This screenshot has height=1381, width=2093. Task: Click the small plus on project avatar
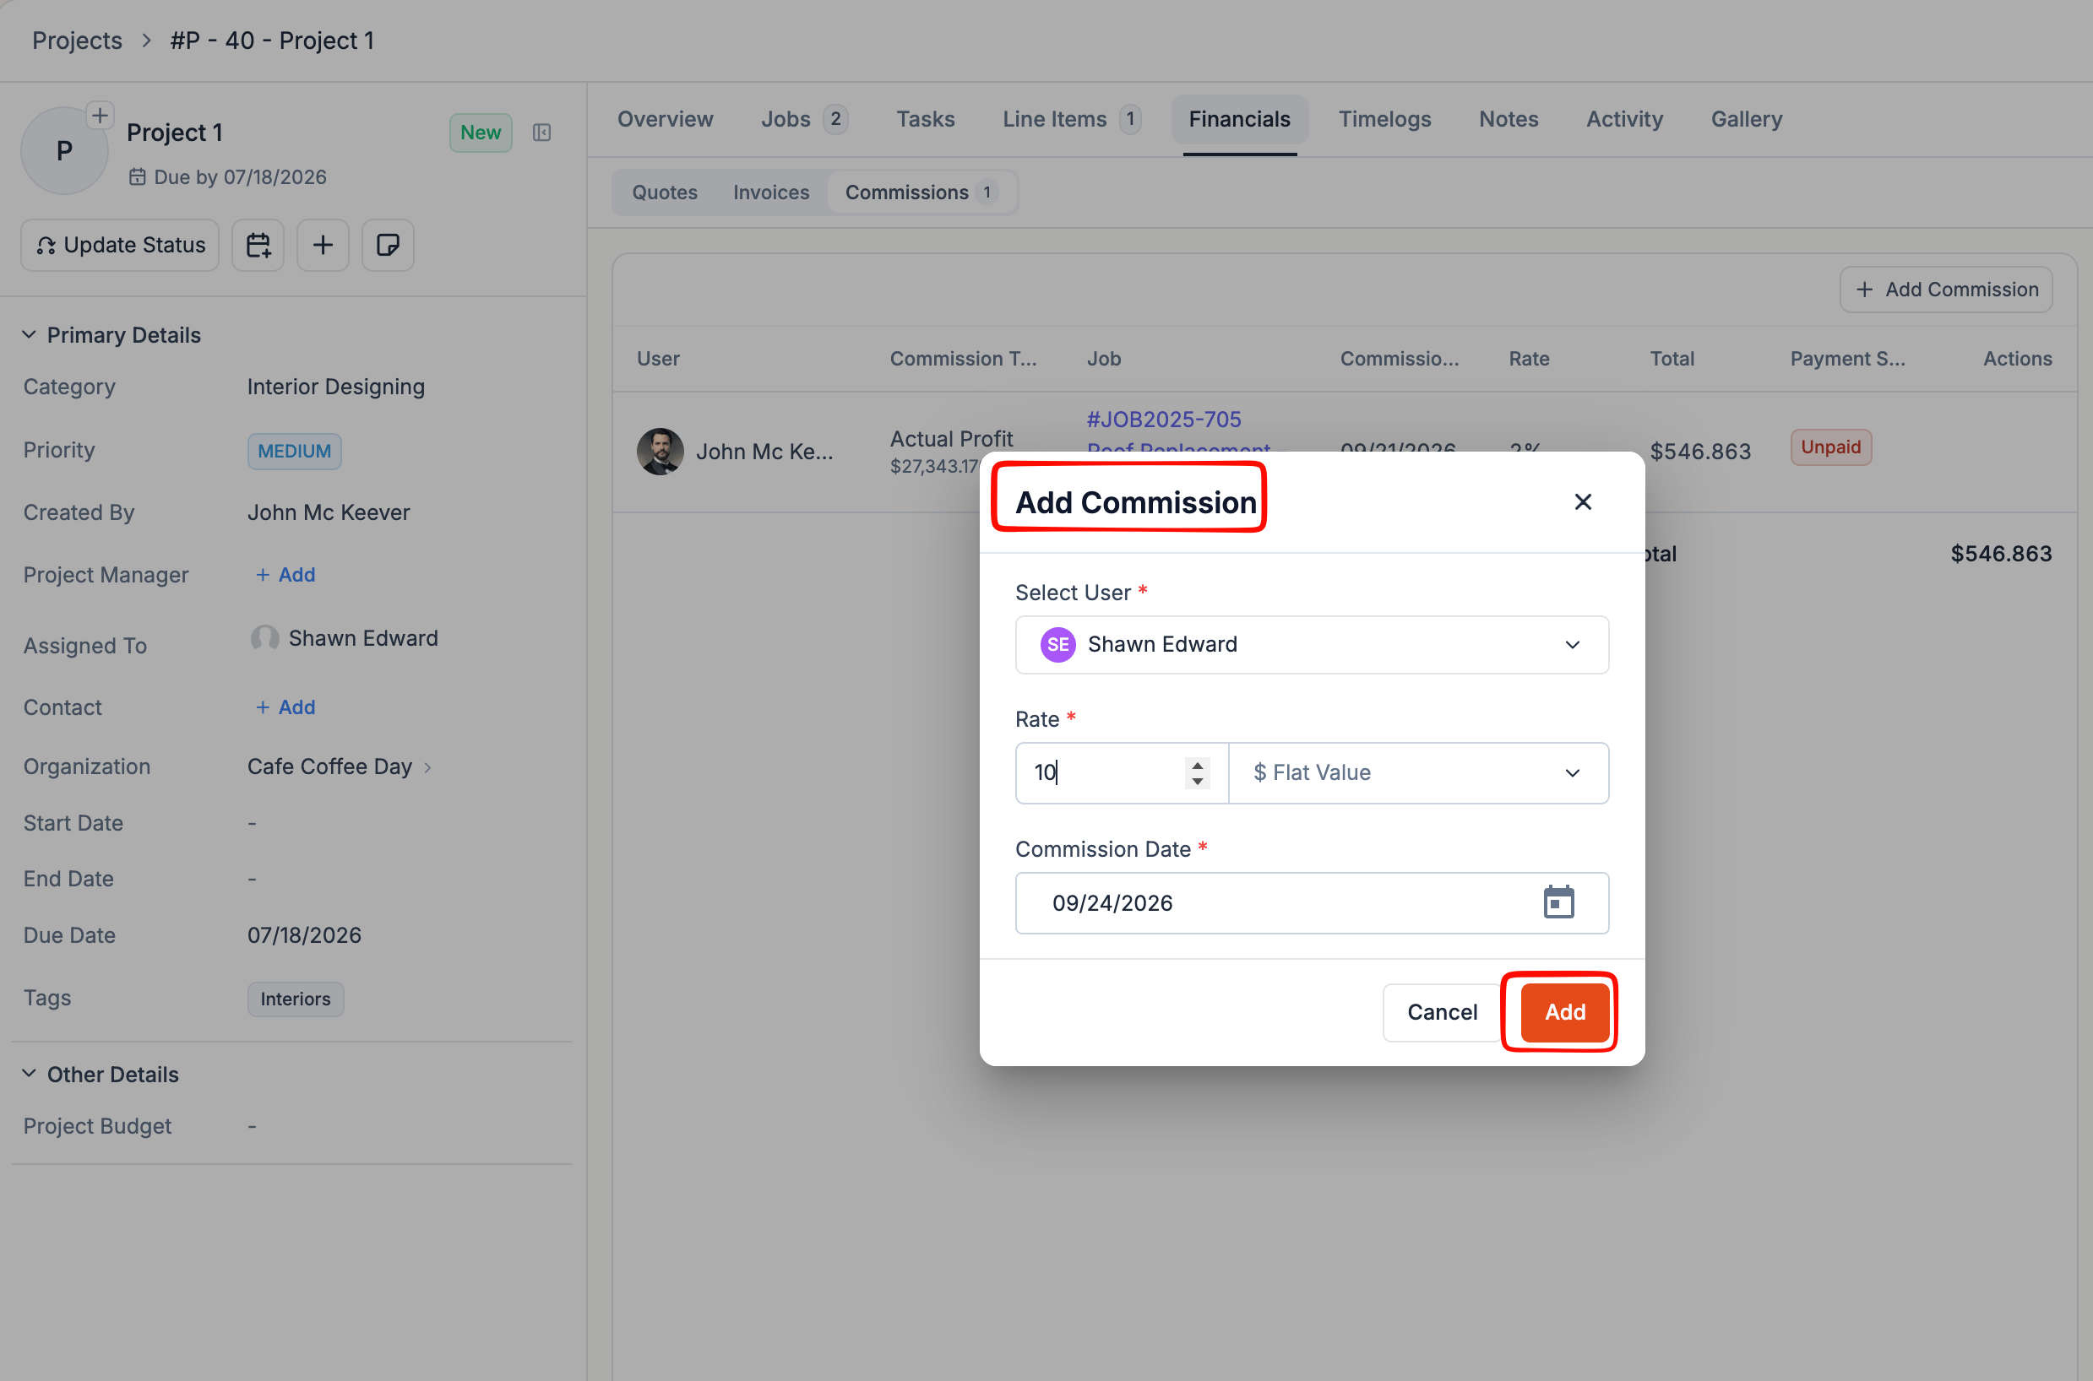[x=100, y=116]
